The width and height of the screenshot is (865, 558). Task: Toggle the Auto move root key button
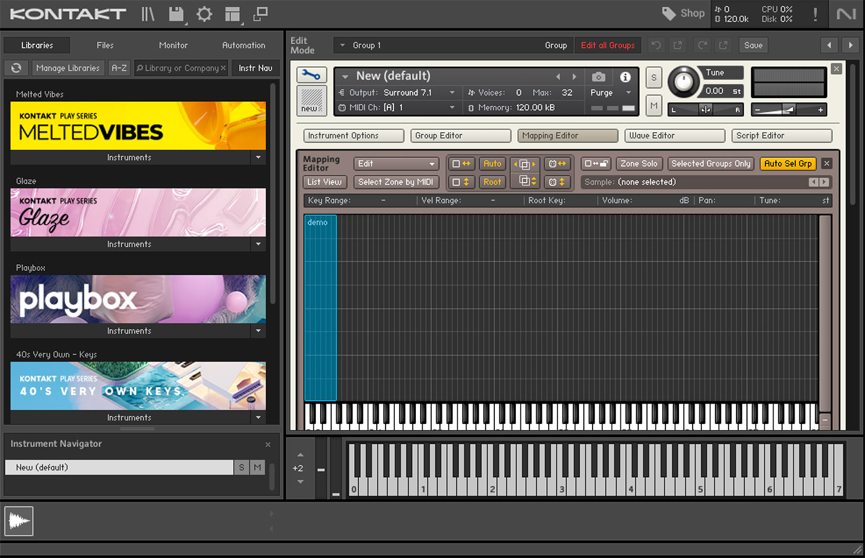pos(492,164)
